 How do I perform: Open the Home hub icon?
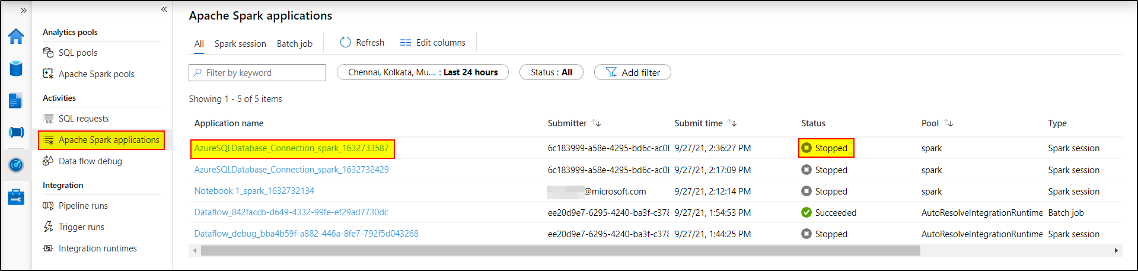point(16,37)
